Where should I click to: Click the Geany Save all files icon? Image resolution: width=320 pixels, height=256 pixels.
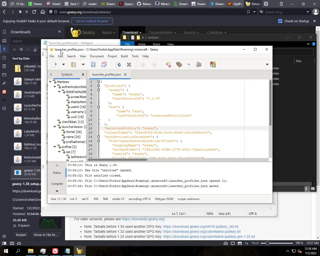(x=104, y=64)
